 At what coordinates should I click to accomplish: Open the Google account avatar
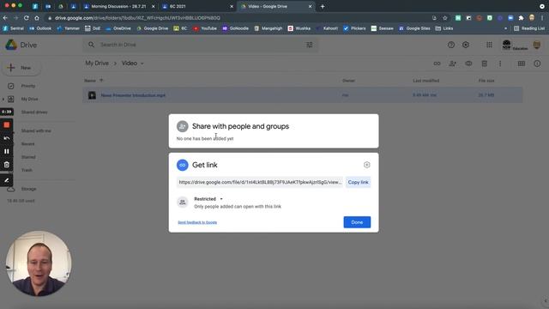[536, 45]
